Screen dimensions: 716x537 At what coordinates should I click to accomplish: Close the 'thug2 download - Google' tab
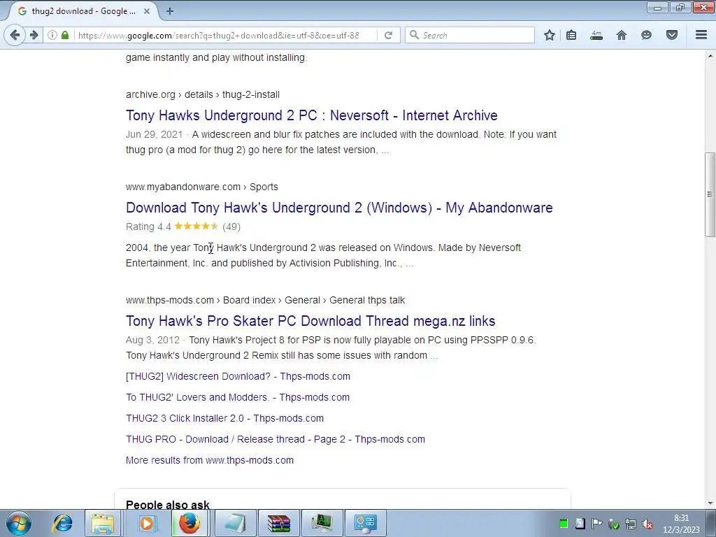147,11
